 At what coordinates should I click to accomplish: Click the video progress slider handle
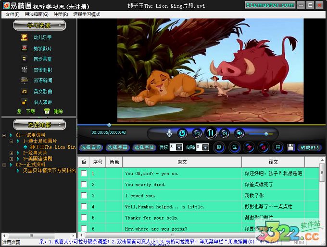109,125
